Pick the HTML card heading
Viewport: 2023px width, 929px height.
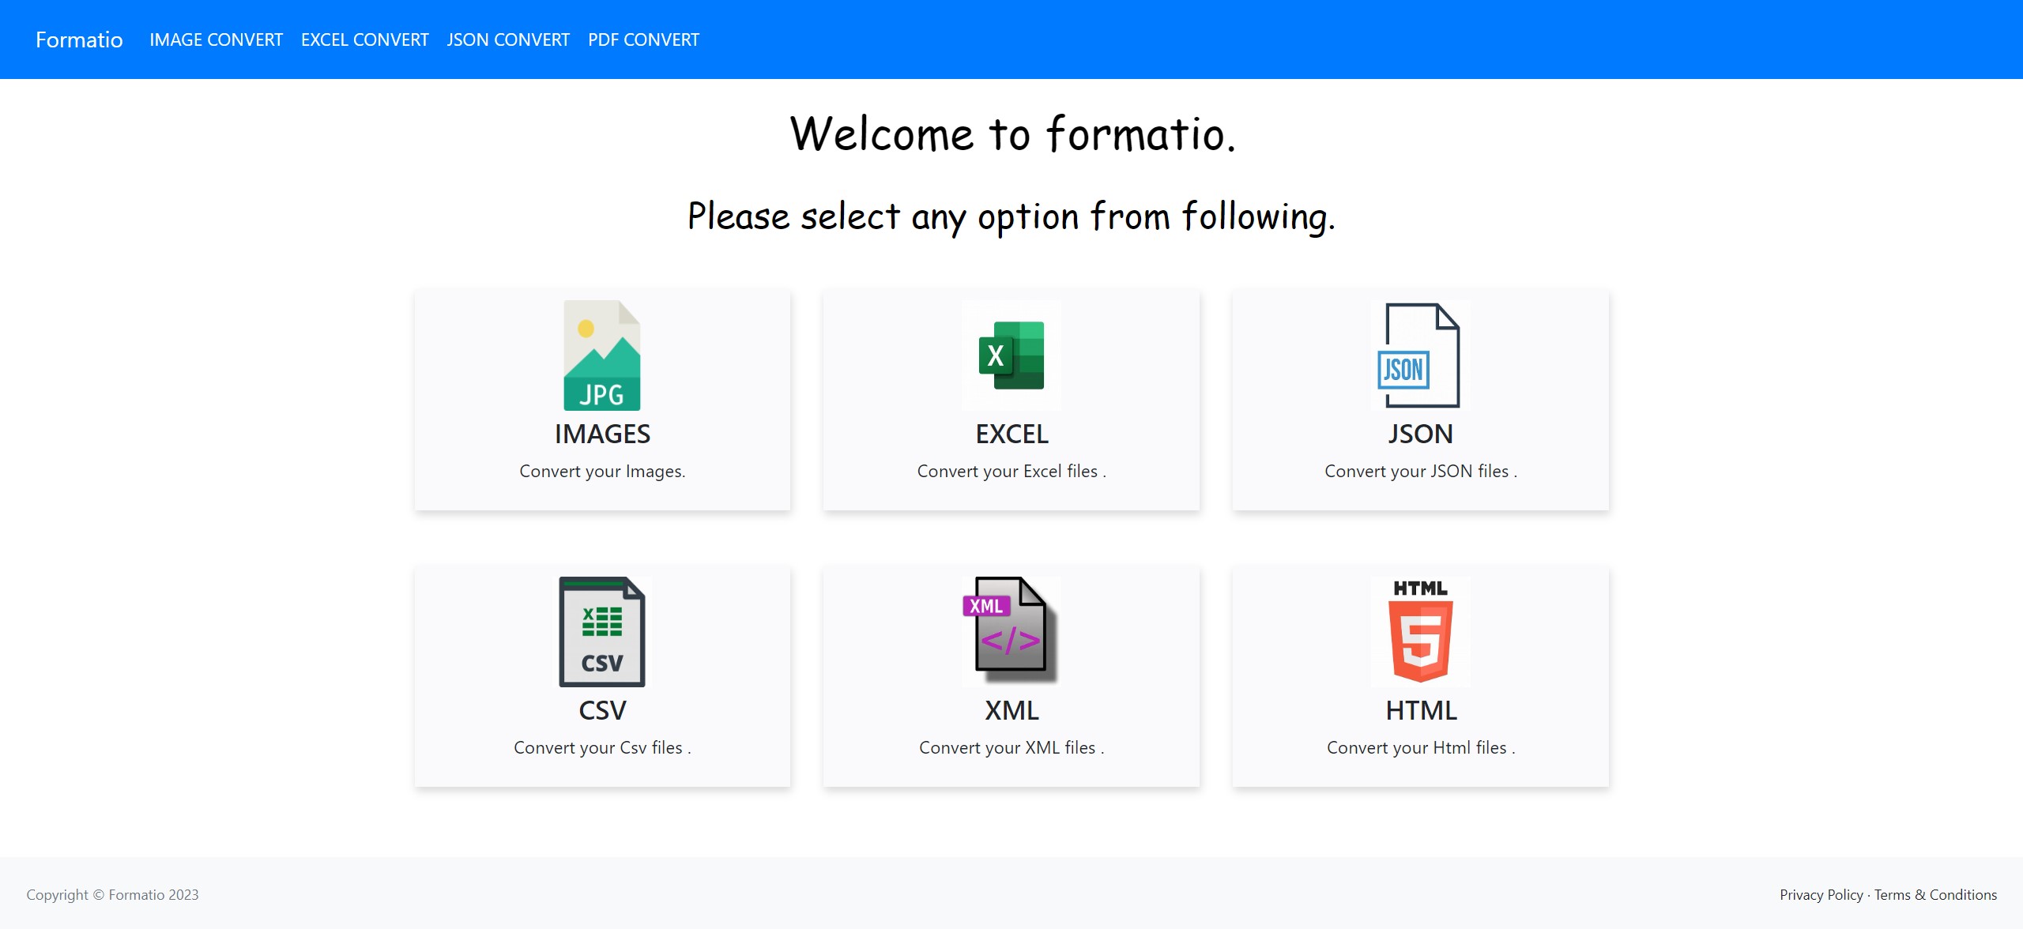tap(1421, 710)
